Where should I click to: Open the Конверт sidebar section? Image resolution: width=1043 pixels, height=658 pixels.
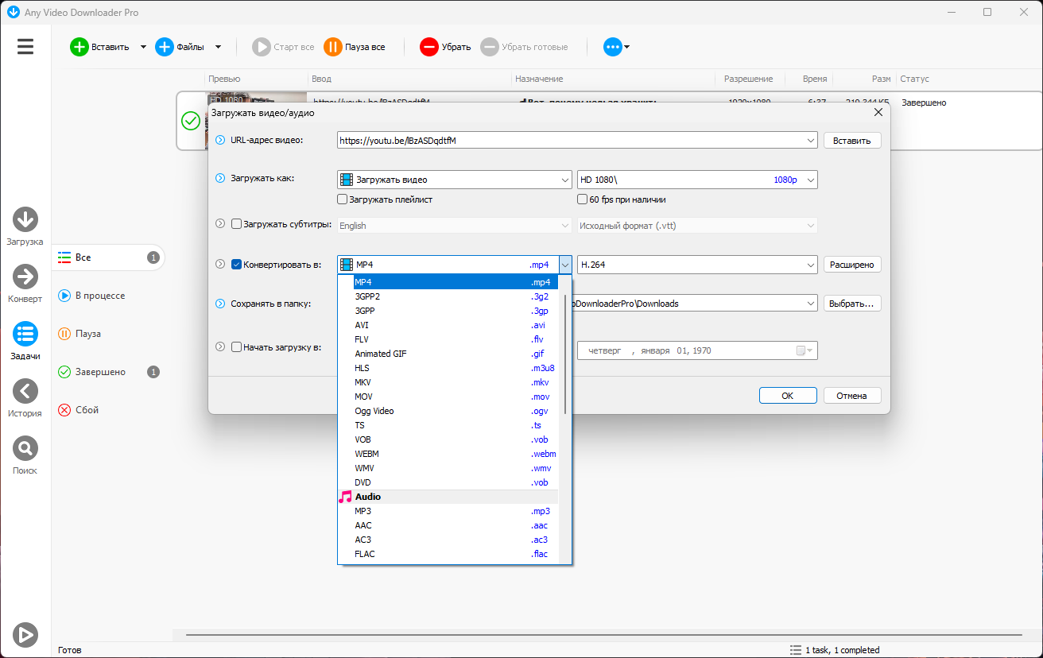25,284
